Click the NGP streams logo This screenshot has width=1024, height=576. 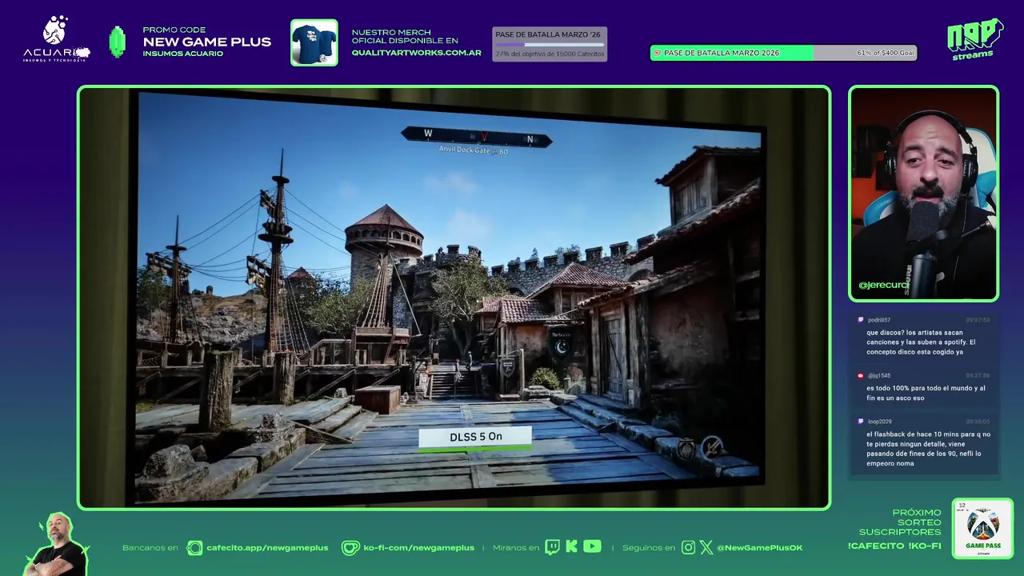(x=974, y=39)
